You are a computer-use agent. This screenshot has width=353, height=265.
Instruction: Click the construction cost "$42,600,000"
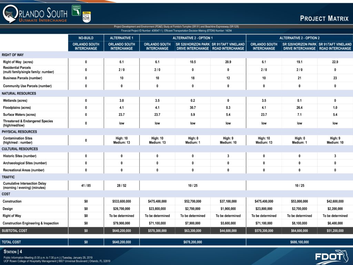pyautogui.click(x=335, y=201)
